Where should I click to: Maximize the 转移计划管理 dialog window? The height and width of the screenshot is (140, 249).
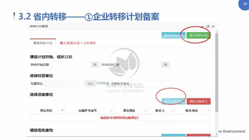click(208, 27)
